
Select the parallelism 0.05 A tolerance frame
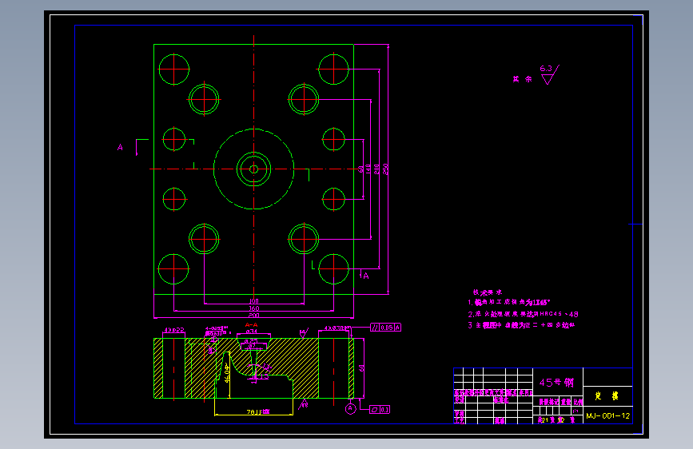pyautogui.click(x=385, y=328)
